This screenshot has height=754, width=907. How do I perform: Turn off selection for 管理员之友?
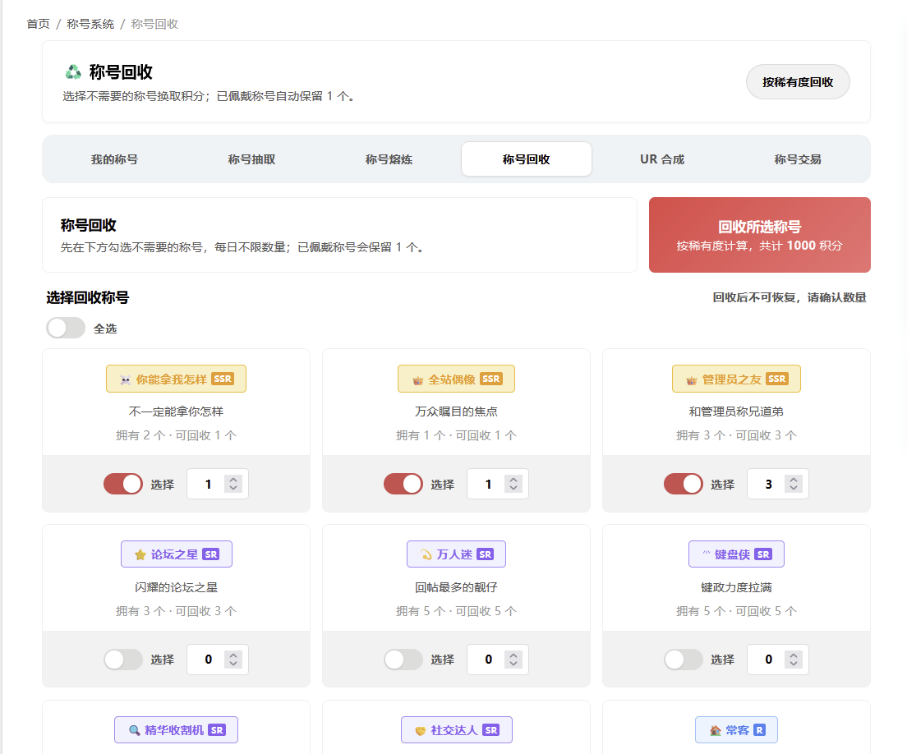point(684,484)
